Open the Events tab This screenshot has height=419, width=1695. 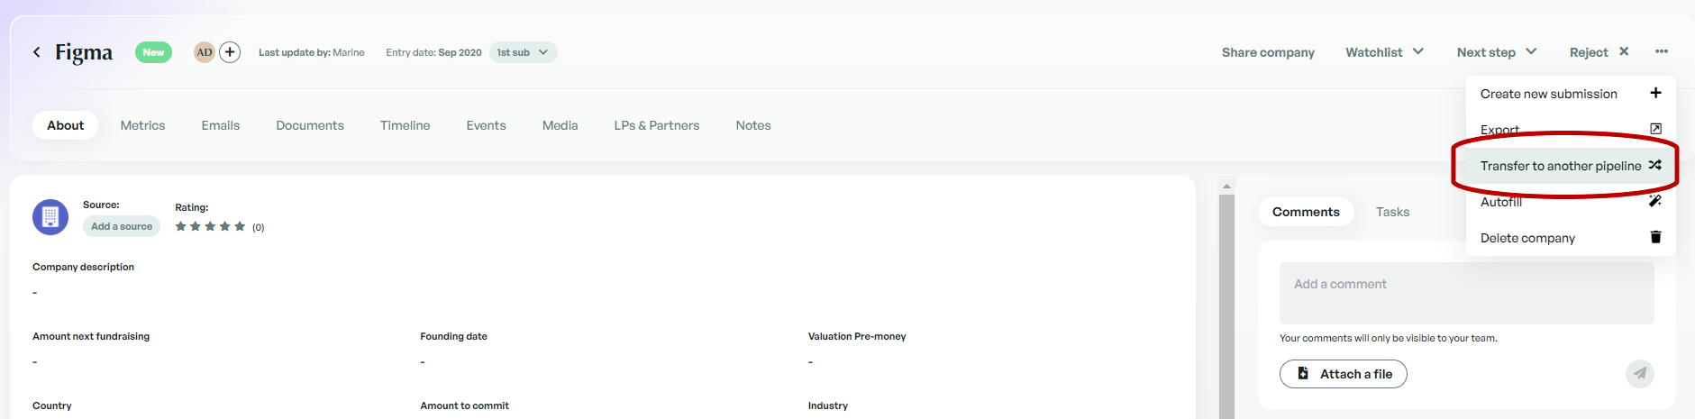(487, 125)
